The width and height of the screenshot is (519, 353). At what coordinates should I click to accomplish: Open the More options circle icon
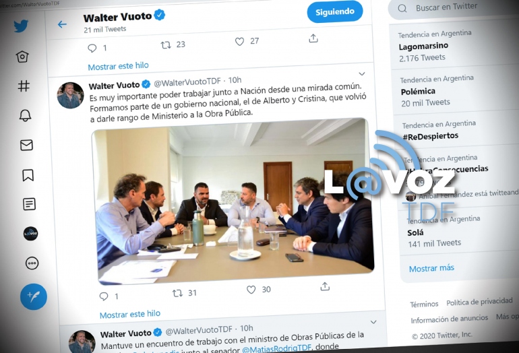(x=32, y=263)
